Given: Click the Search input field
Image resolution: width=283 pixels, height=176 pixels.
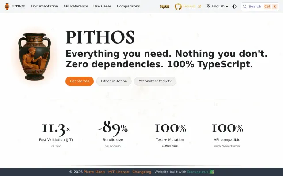Looking at the screenshot, I should 260,7.
